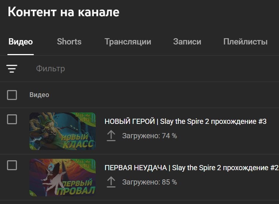Screen dimensions: 279x204
Task: Click the Загружено: 85 % upload progress text
Action: coord(149,182)
